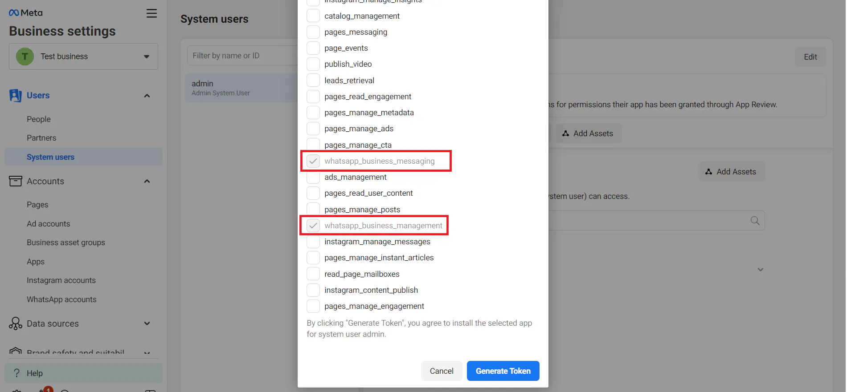Image resolution: width=847 pixels, height=392 pixels.
Task: Check the catalog_management checkbox
Action: 313,16
